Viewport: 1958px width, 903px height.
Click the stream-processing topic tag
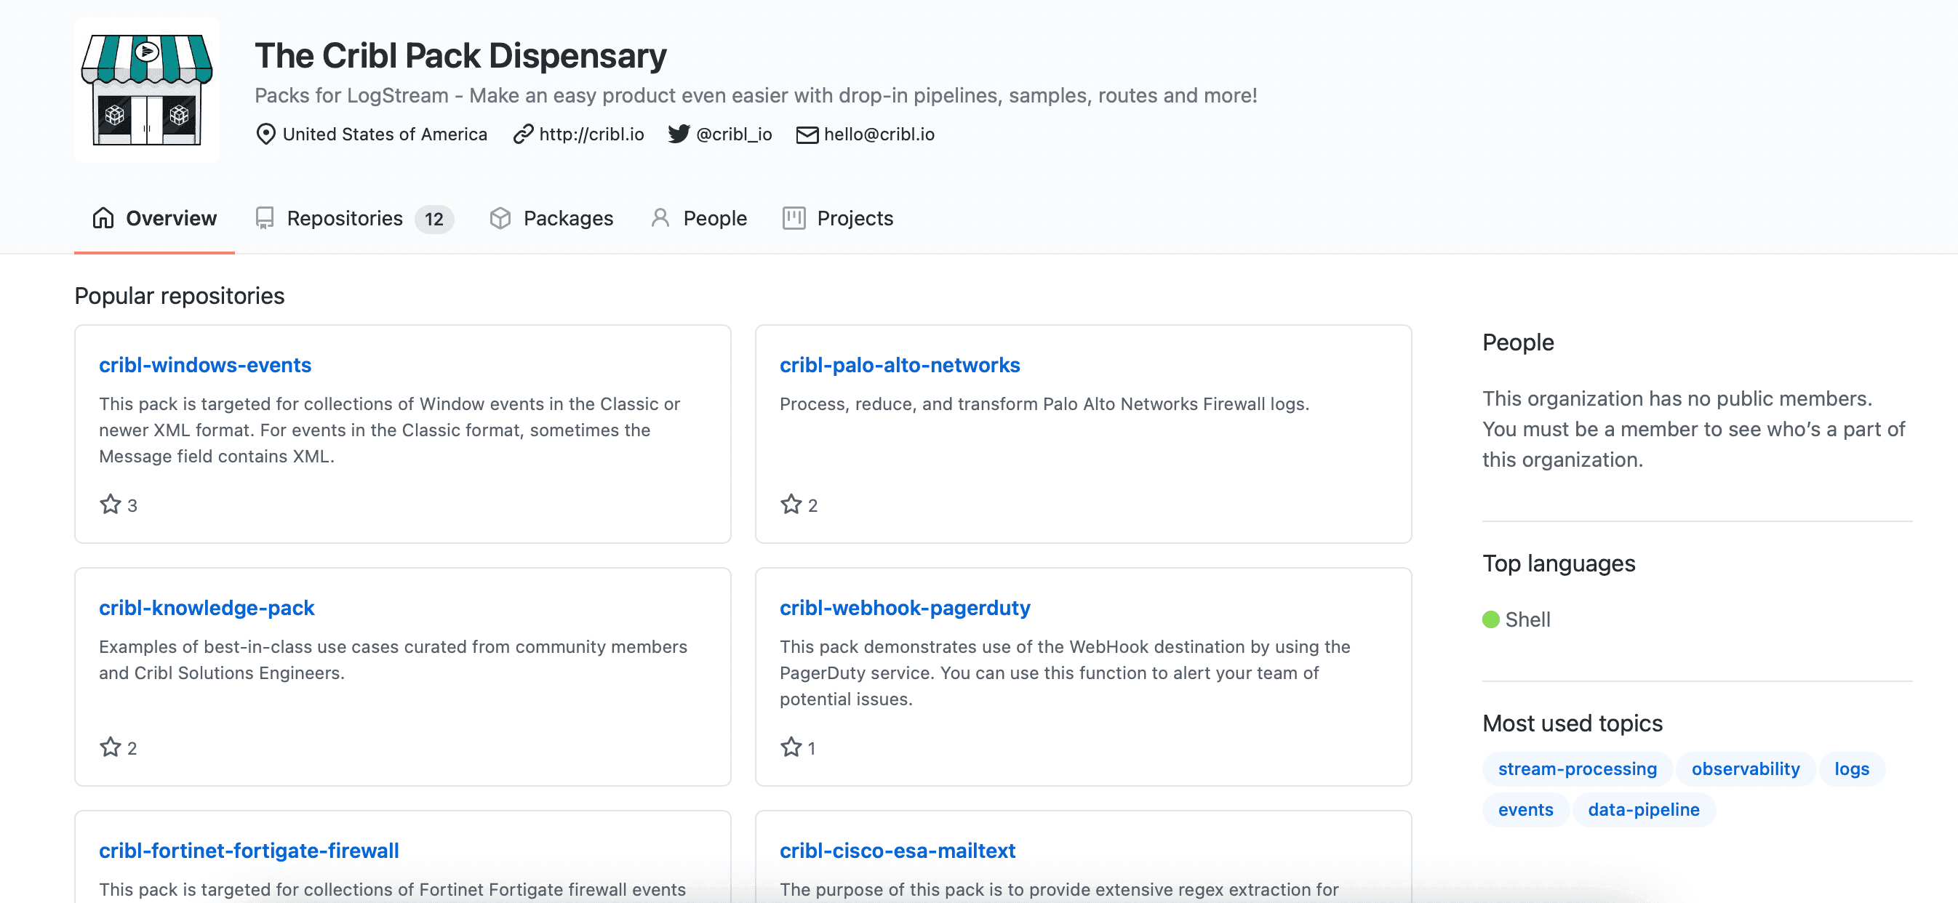tap(1577, 769)
